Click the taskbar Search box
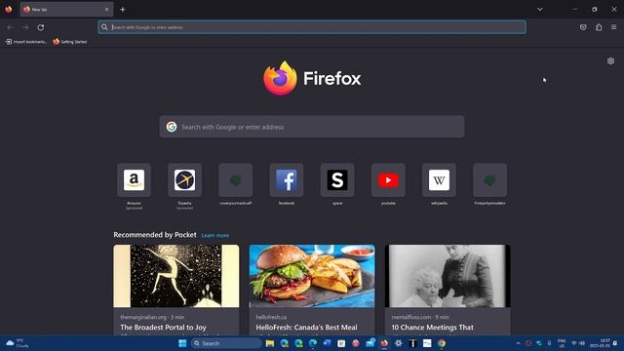624x351 pixels. 226,343
